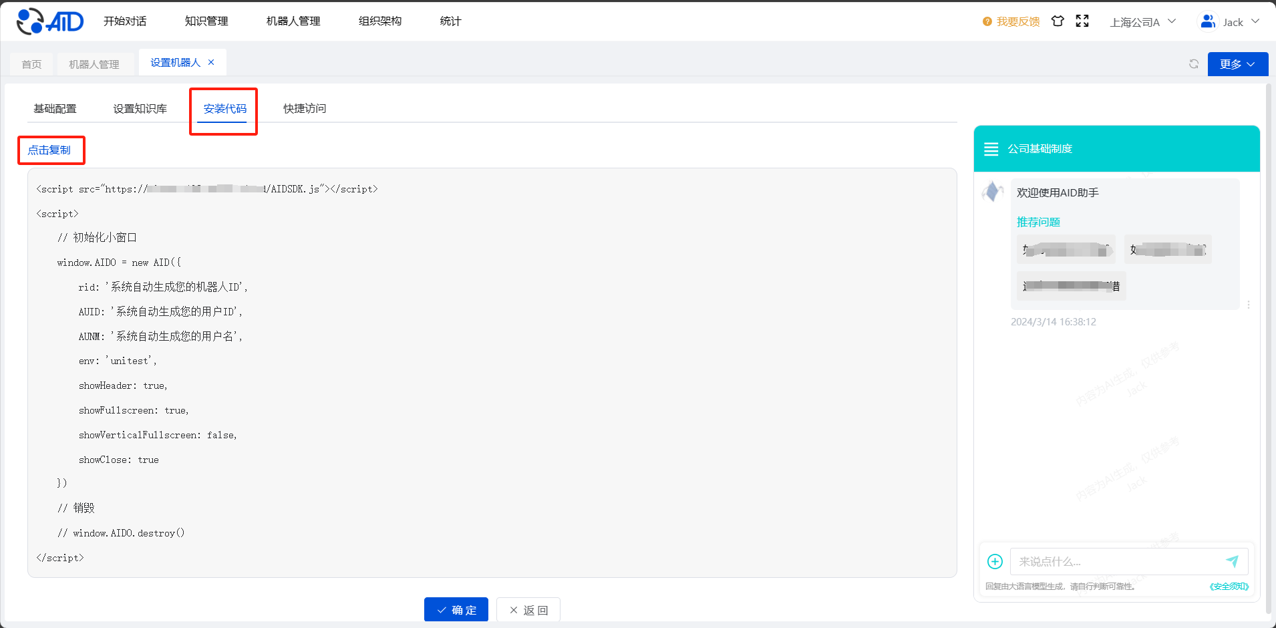The height and width of the screenshot is (628, 1276).
Task: Click the 欢迎使用AID助手 greeting text
Action: 1058,192
